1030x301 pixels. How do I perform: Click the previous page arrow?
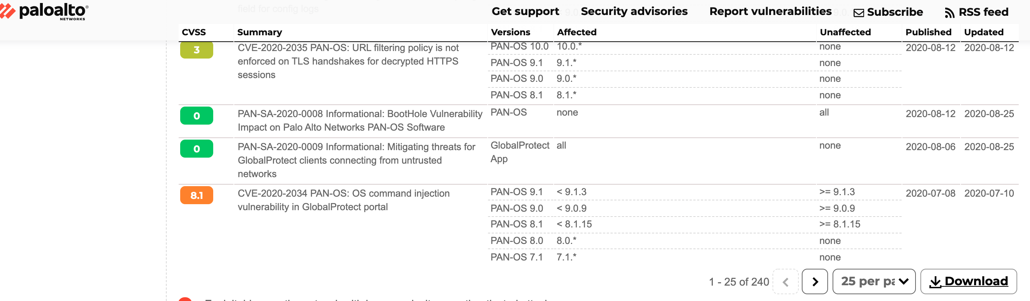pyautogui.click(x=785, y=282)
